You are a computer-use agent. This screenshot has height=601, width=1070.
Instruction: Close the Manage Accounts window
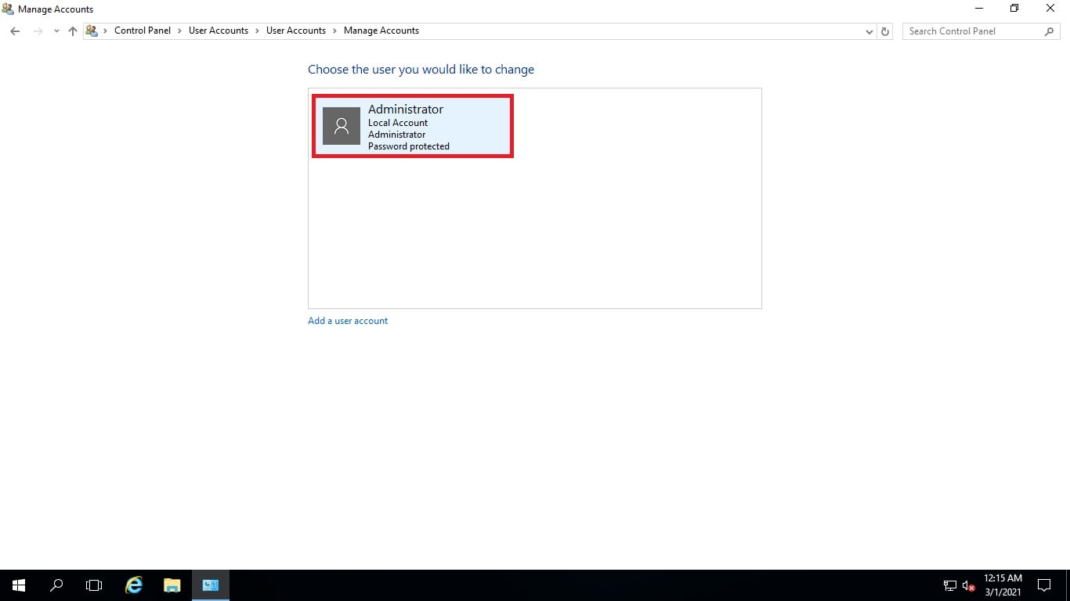coord(1050,9)
